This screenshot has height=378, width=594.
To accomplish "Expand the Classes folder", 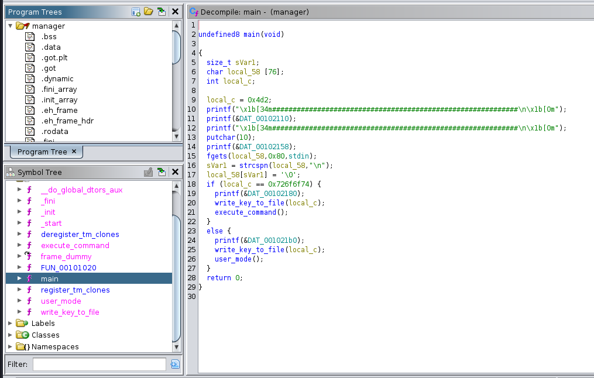I will [x=10, y=335].
